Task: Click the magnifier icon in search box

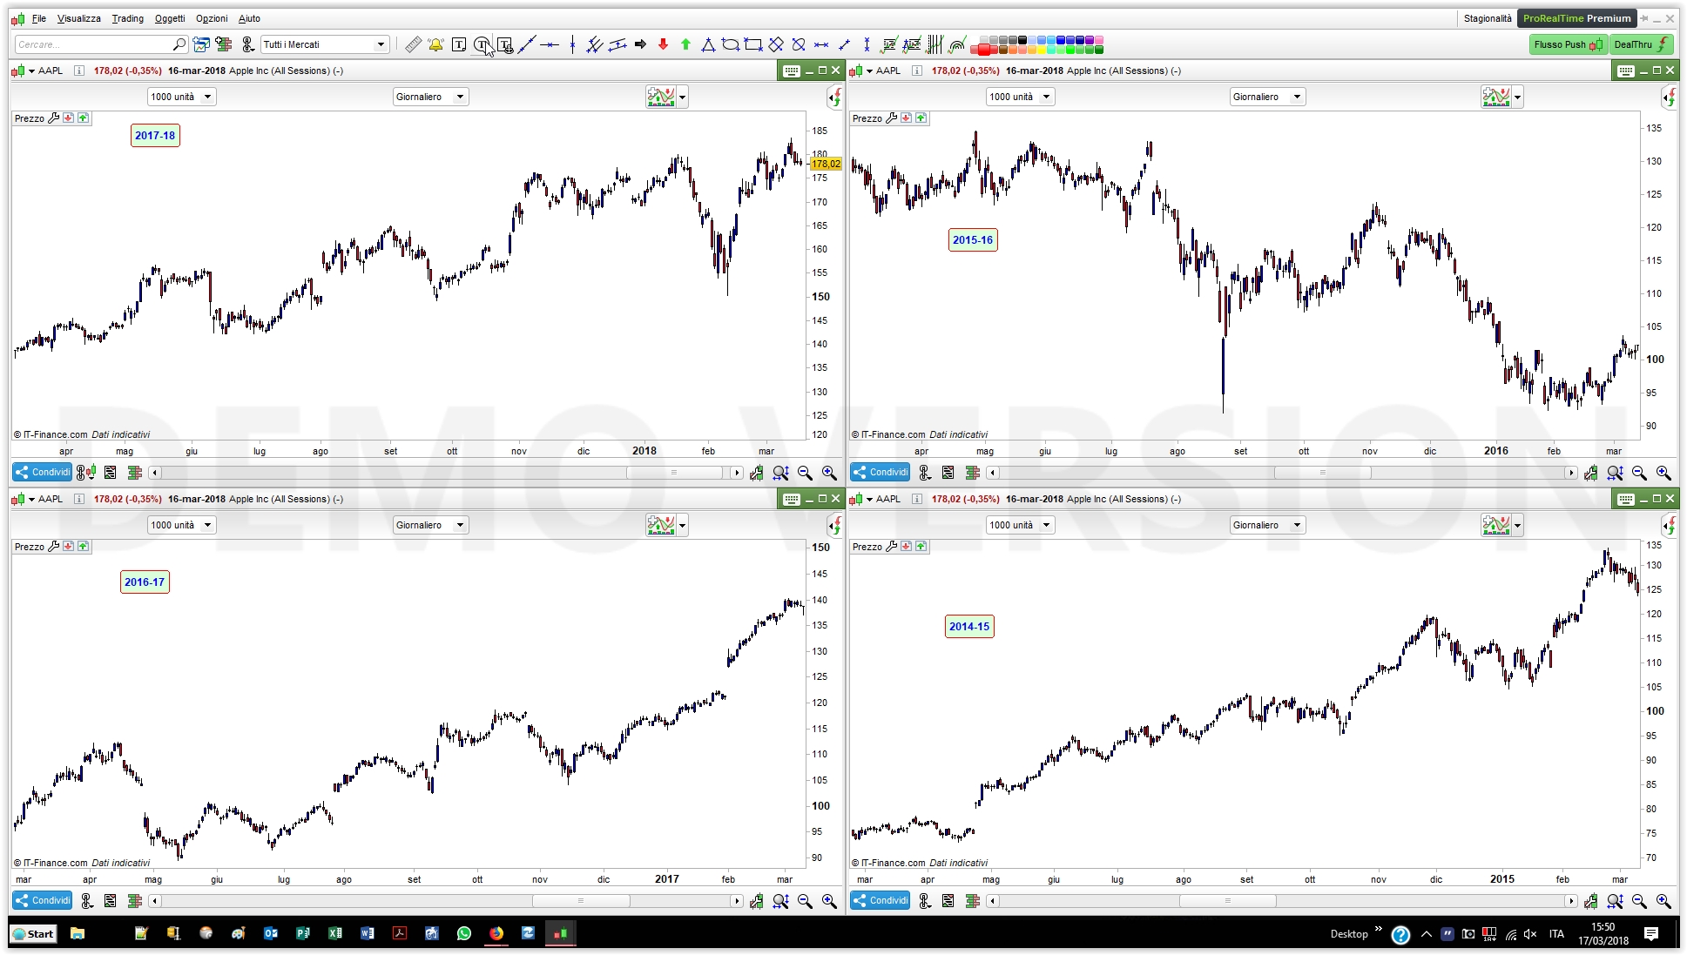Action: click(179, 44)
